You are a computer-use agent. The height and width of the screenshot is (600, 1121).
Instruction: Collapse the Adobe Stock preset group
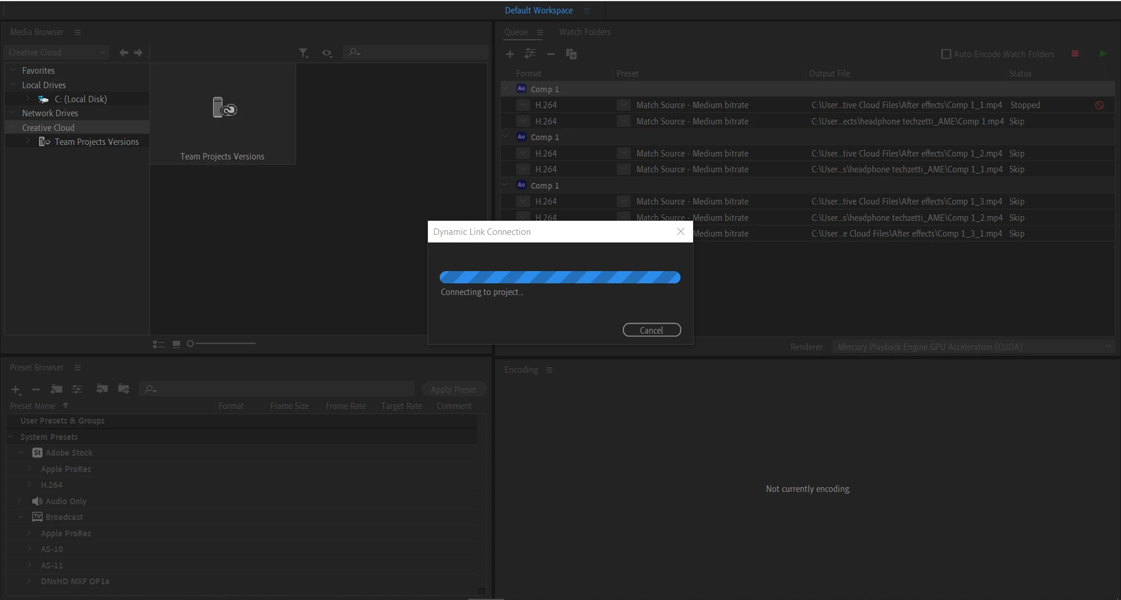tap(21, 452)
